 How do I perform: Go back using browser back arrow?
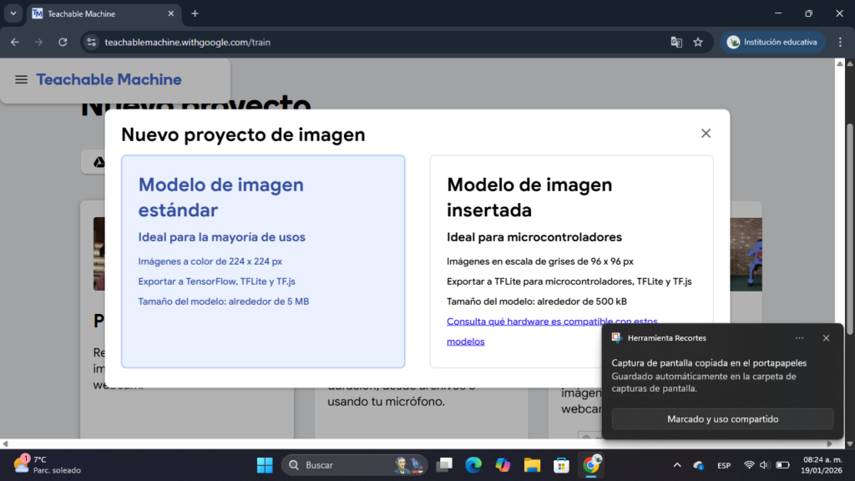tap(15, 42)
